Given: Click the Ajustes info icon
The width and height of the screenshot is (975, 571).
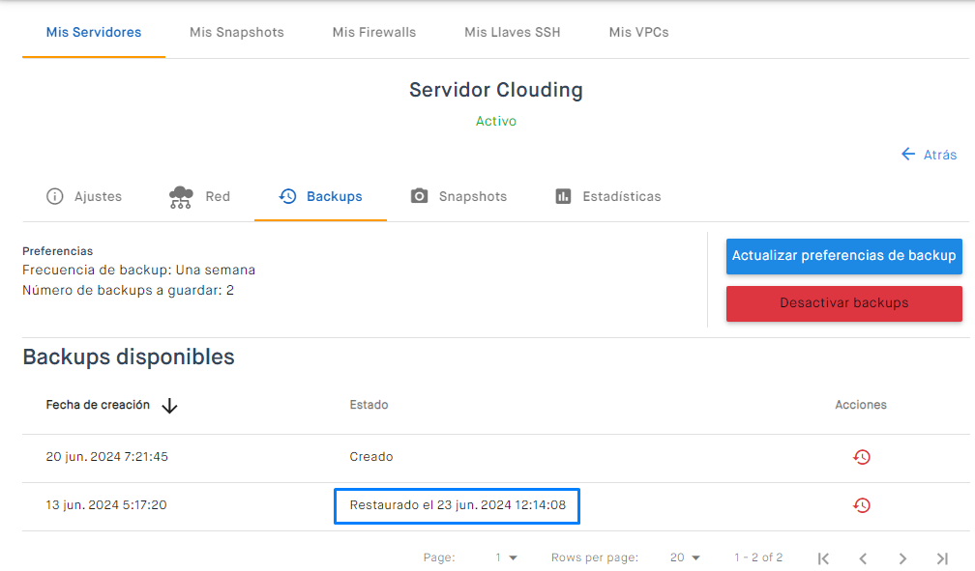Looking at the screenshot, I should coord(55,196).
